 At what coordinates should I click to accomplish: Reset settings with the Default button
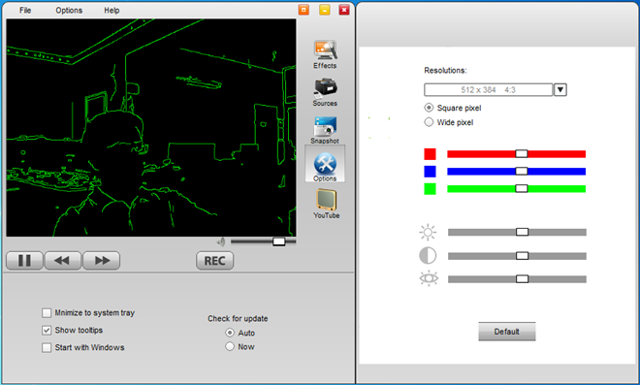(x=506, y=332)
